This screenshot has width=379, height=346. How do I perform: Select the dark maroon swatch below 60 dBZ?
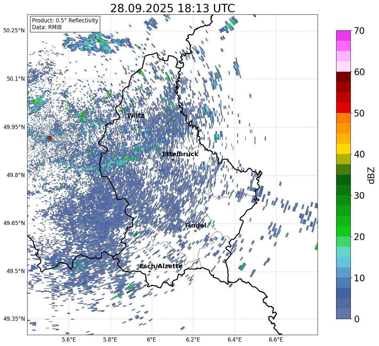[x=343, y=77]
